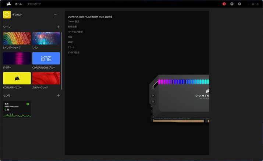Click the yellow default profile hexagon icon

tap(7, 14)
